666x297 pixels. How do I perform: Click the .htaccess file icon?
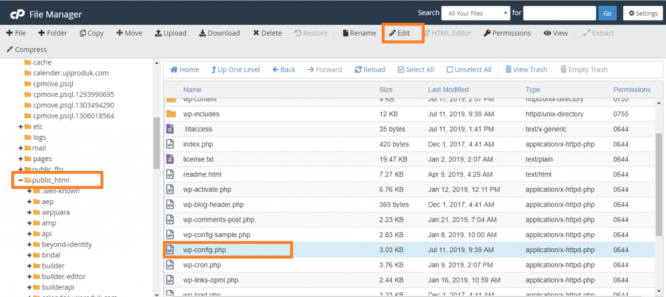(170, 129)
